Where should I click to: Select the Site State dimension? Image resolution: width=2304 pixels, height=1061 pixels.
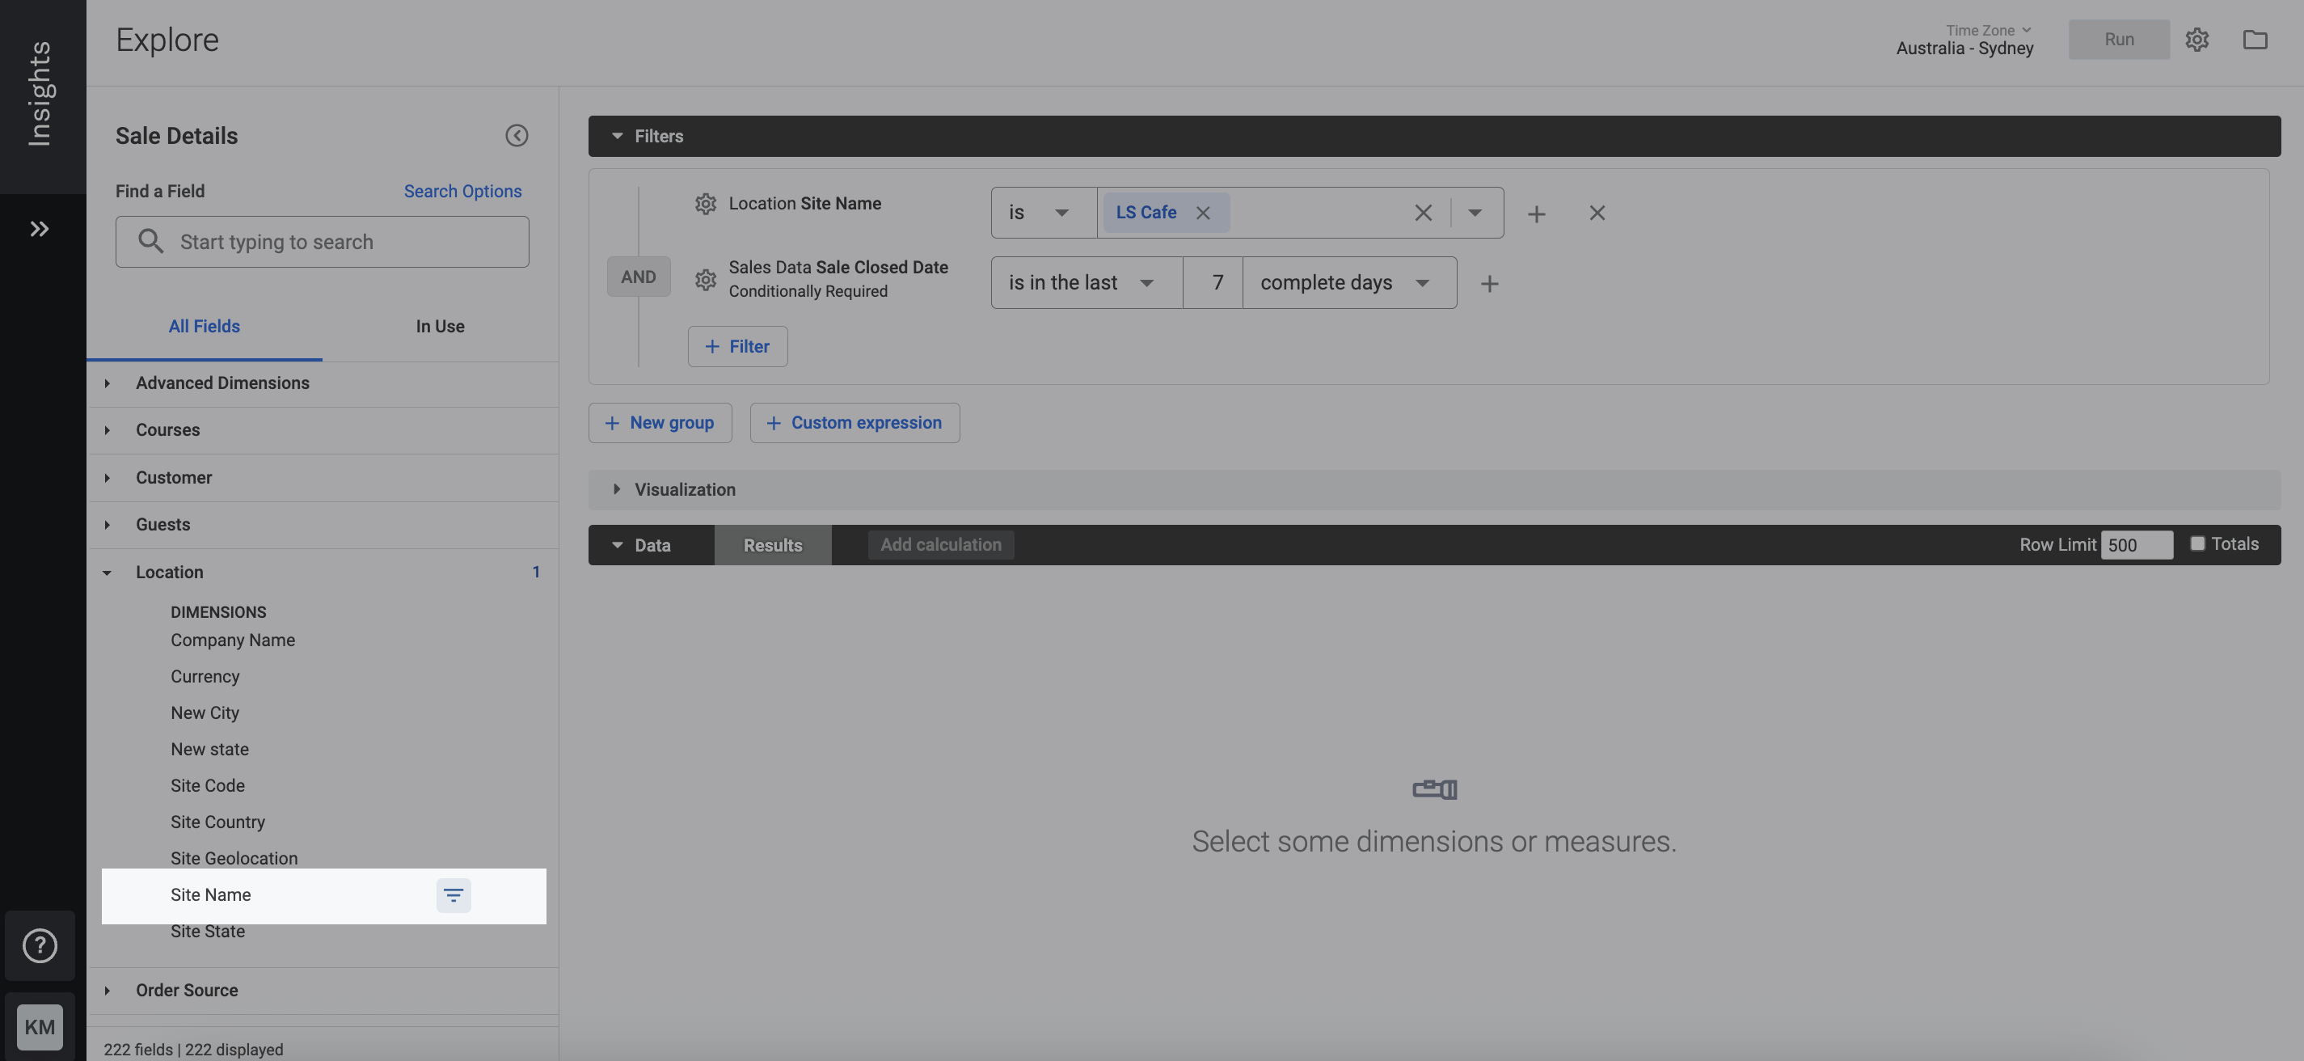(x=208, y=932)
